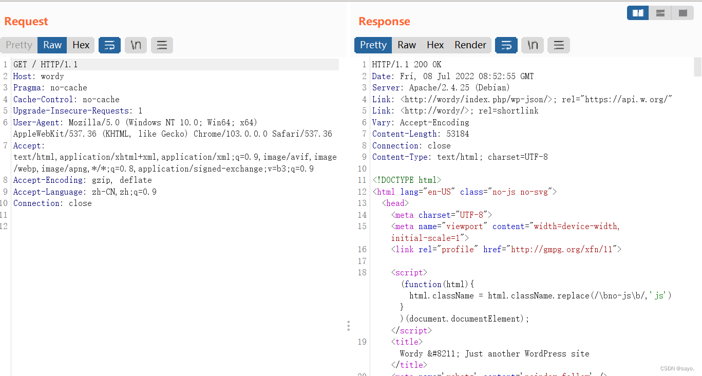
Task: Click the 'Pragma: no-cache' header
Action: click(50, 87)
